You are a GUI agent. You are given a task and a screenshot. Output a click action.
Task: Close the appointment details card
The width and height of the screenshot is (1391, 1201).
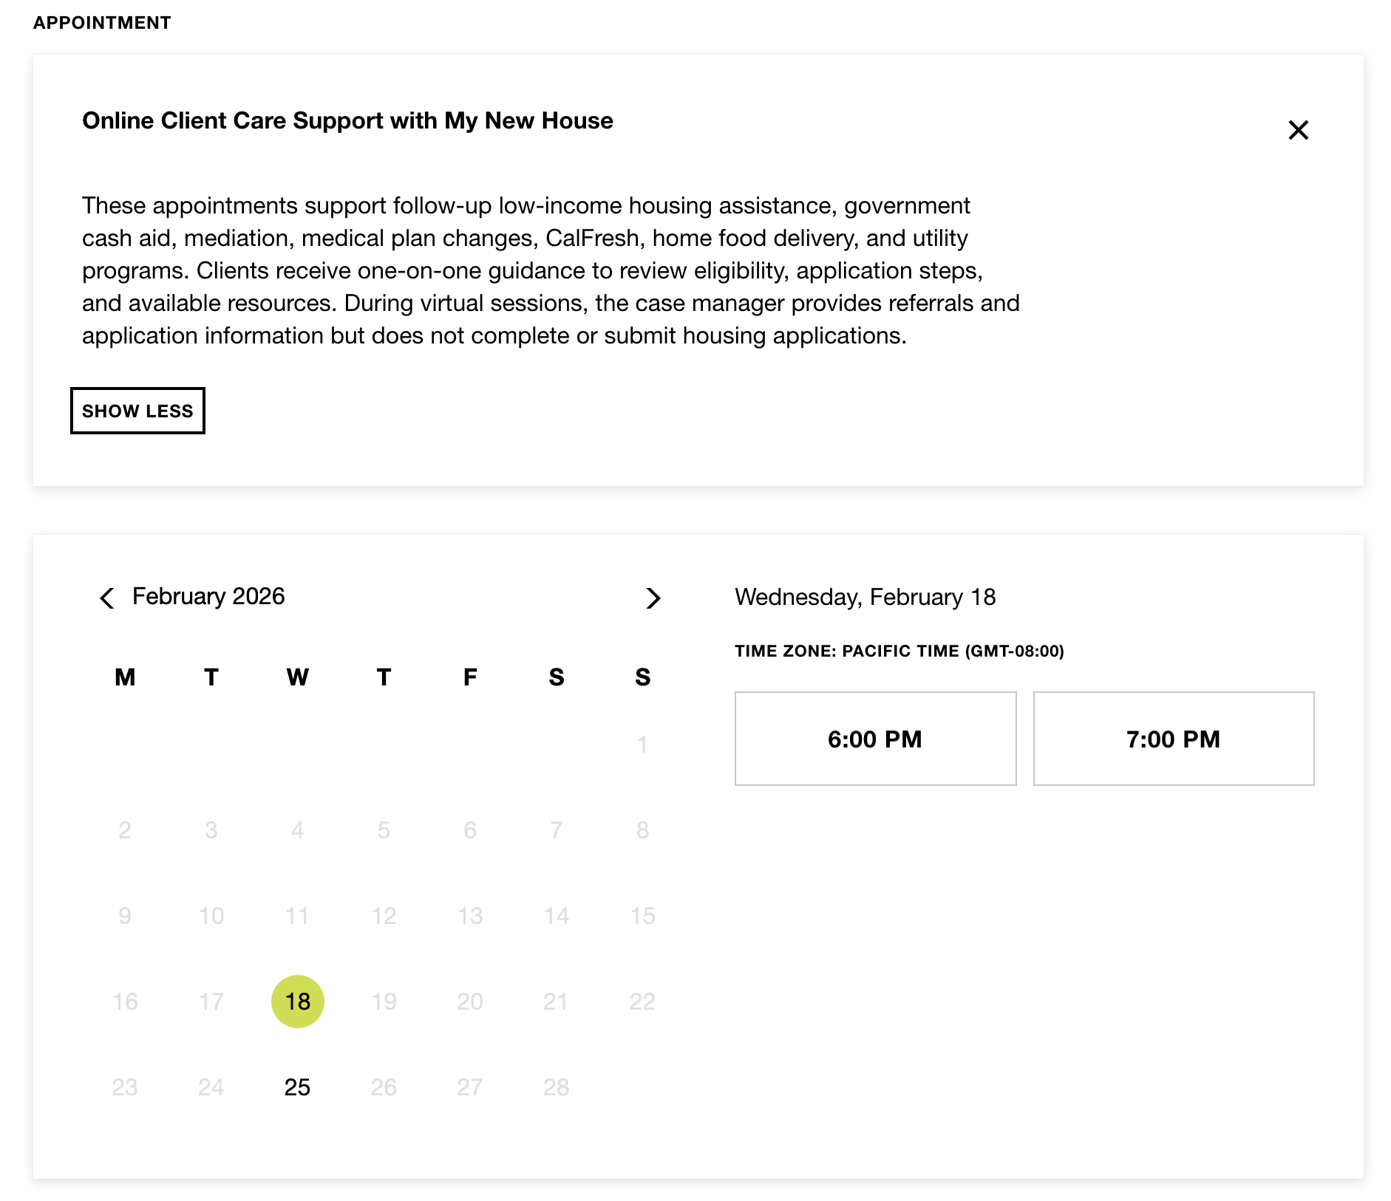click(x=1298, y=130)
